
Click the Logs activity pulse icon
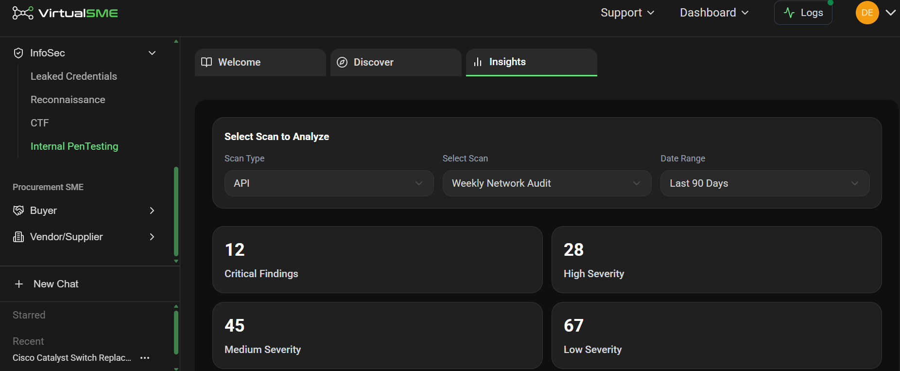click(790, 13)
